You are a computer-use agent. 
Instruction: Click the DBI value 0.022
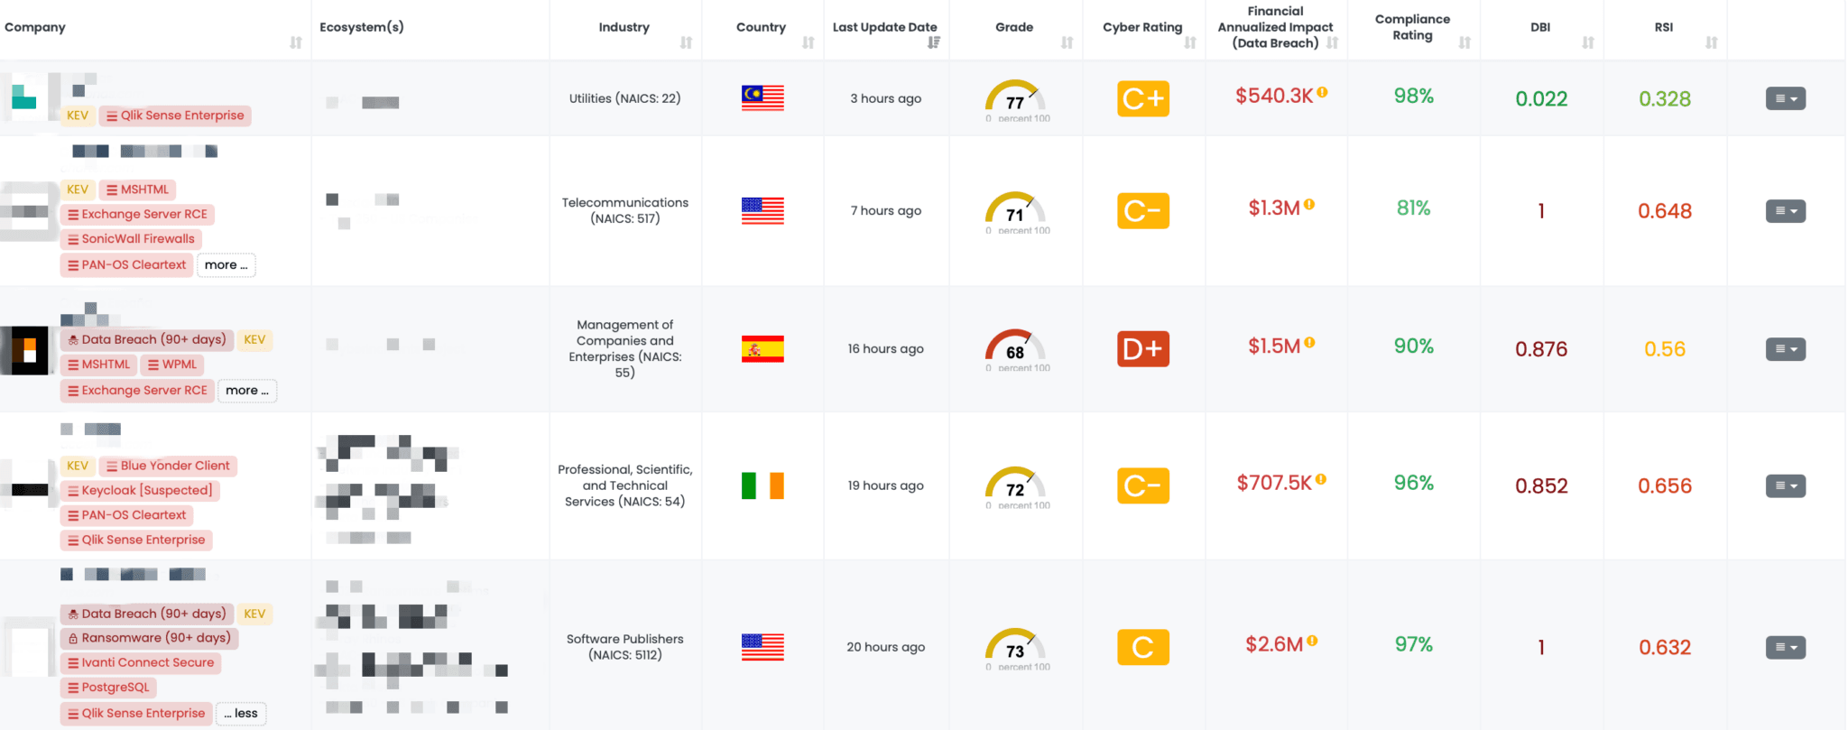tap(1541, 99)
